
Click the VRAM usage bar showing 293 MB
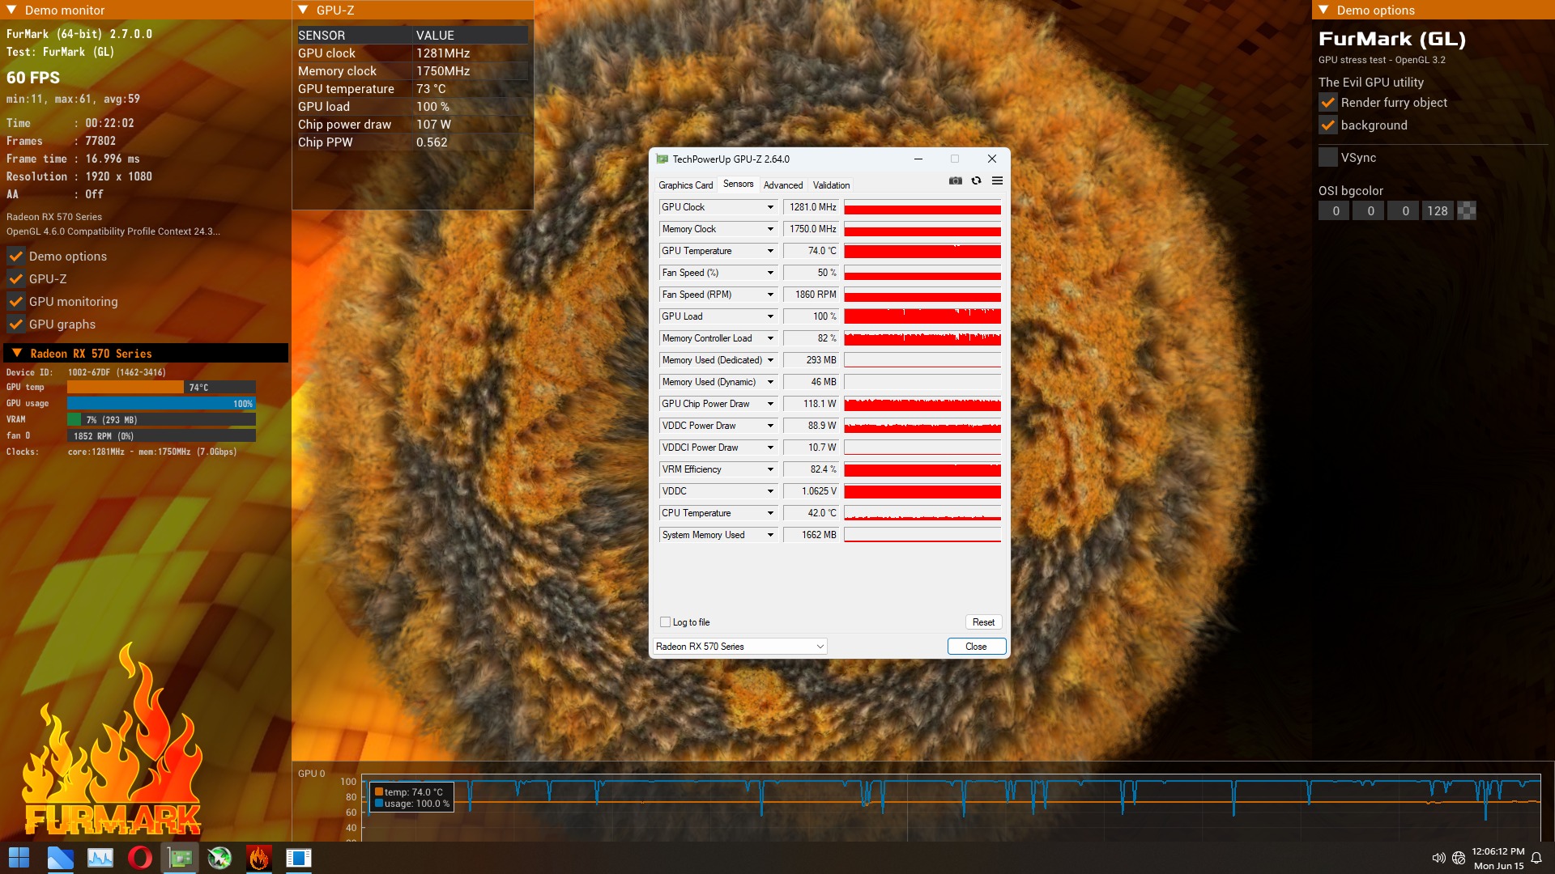click(x=161, y=420)
